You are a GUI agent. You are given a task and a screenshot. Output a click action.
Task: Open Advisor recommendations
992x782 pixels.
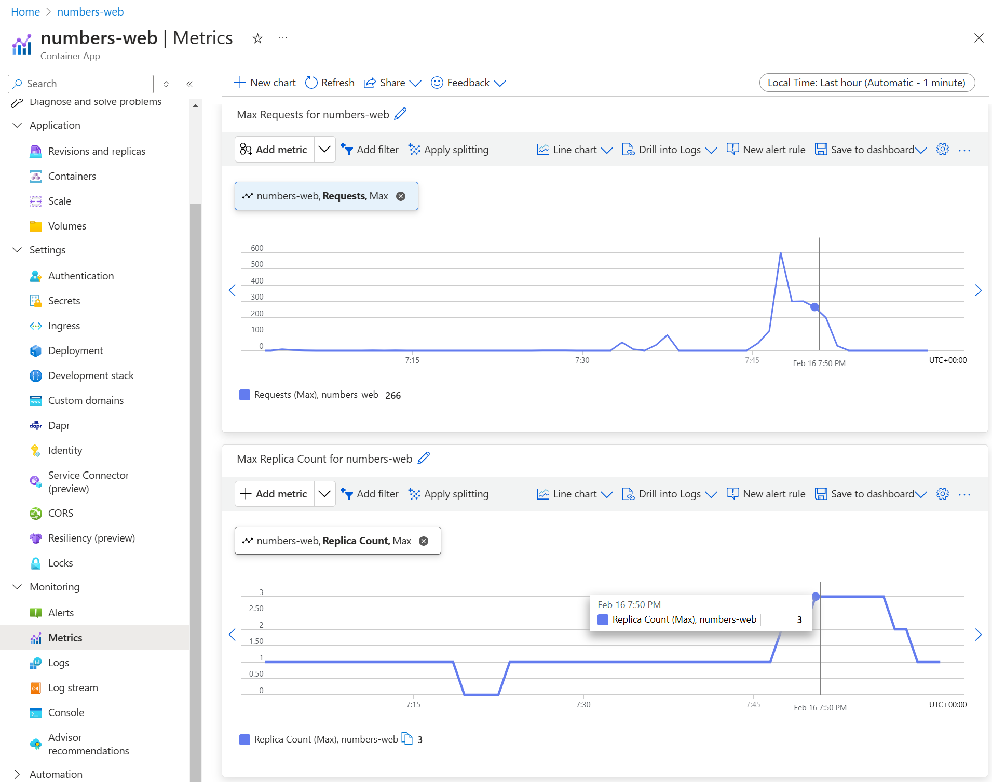(88, 744)
